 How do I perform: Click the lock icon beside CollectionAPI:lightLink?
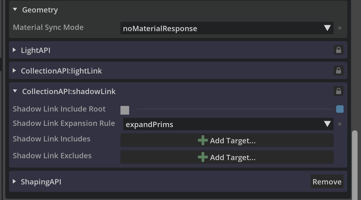click(x=339, y=70)
